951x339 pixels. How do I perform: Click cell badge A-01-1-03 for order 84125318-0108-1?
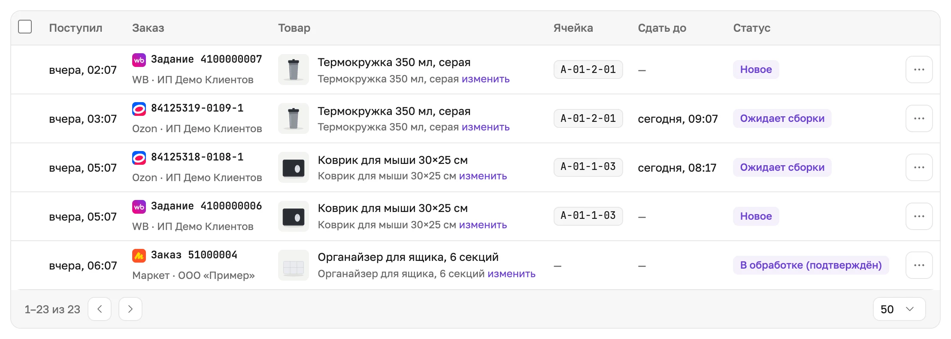pyautogui.click(x=588, y=167)
